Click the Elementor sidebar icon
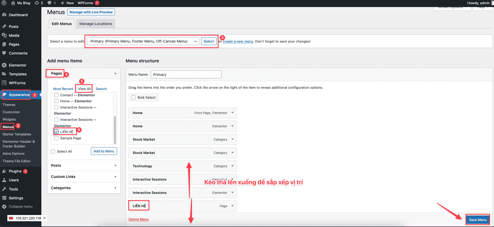 [x=4, y=65]
